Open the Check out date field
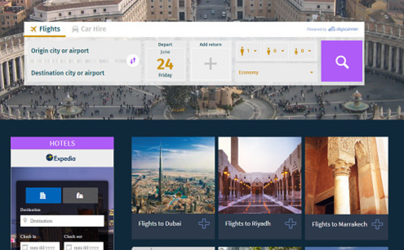This screenshot has height=250, width=404. pos(83,246)
